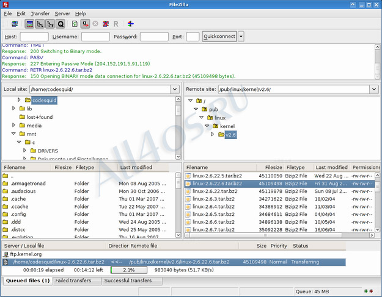Click the Username input field
Screen dimensions: 382x297
coord(95,37)
